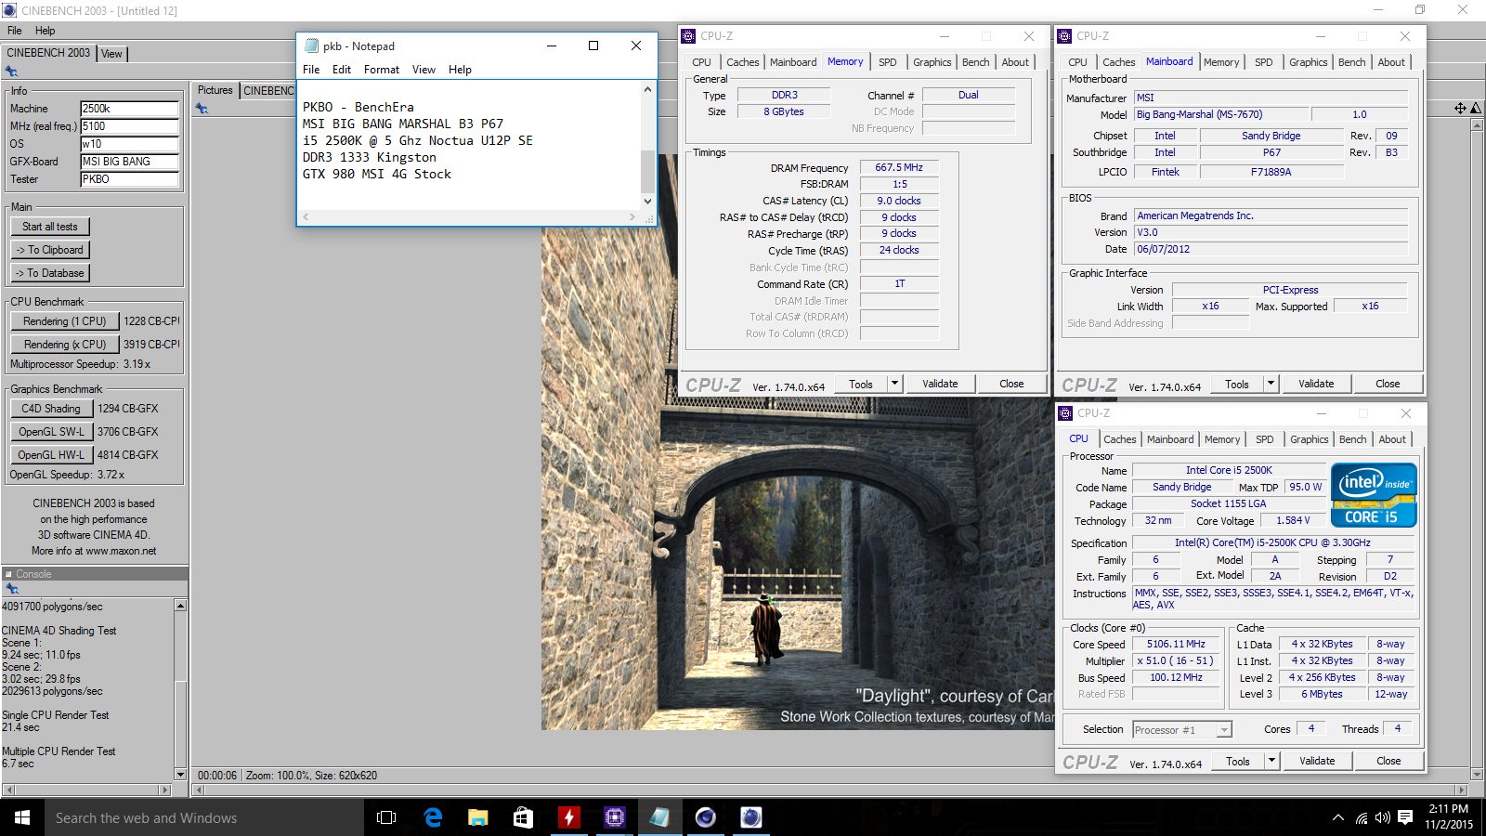The width and height of the screenshot is (1486, 836).
Task: Open Graphics tab in Mainboard CPU-Z window
Action: (x=1308, y=62)
